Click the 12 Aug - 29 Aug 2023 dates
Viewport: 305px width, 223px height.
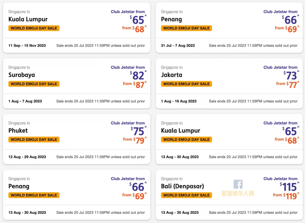27,157
